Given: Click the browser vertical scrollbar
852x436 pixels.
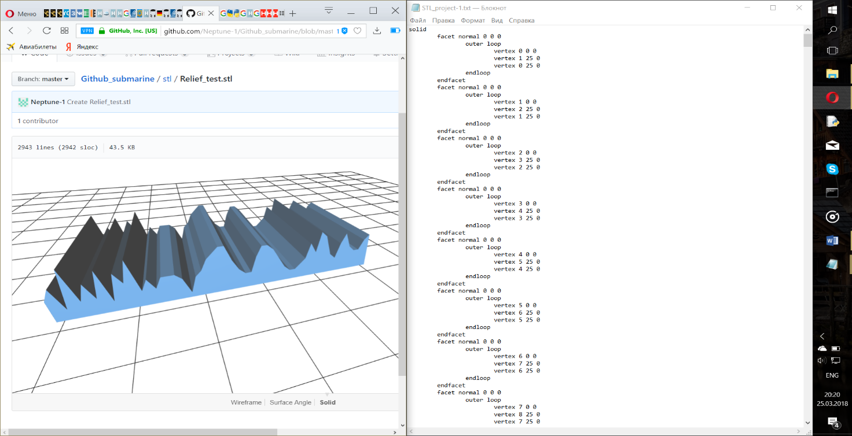Looking at the screenshot, I should [402, 243].
